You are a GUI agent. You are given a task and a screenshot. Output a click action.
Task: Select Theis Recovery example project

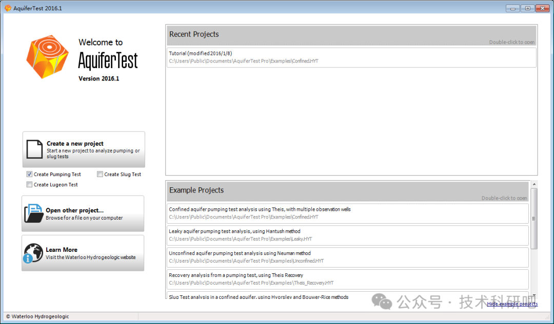[348, 279]
